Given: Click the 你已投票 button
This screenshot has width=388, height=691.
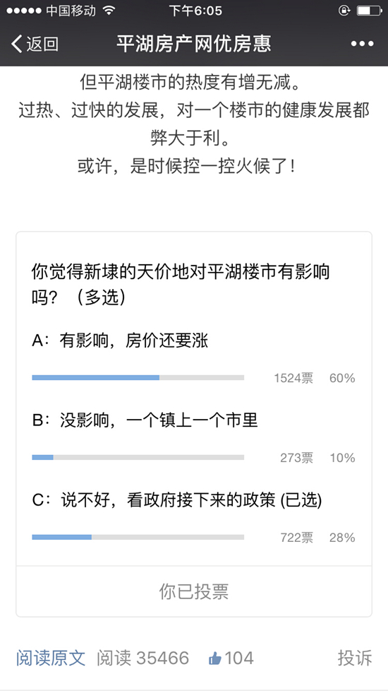Looking at the screenshot, I should [x=194, y=591].
